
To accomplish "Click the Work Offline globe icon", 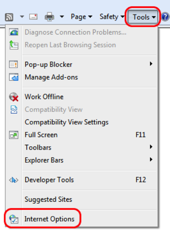I will click(x=14, y=97).
